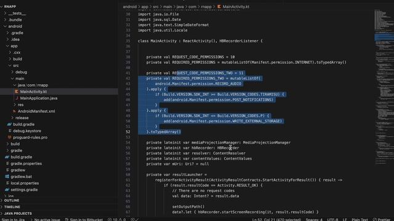Collapse the android folder

click(x=5, y=26)
